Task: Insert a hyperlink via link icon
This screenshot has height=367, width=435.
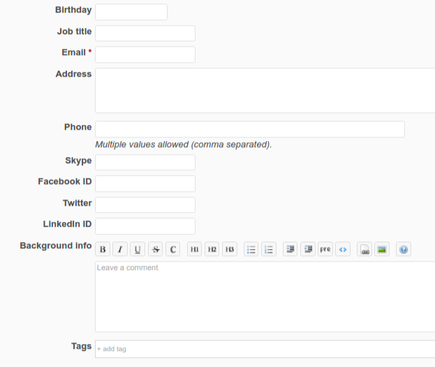Action: 364,249
